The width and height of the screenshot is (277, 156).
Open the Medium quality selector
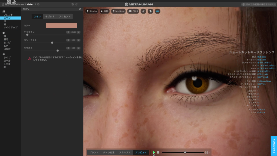tap(118, 11)
